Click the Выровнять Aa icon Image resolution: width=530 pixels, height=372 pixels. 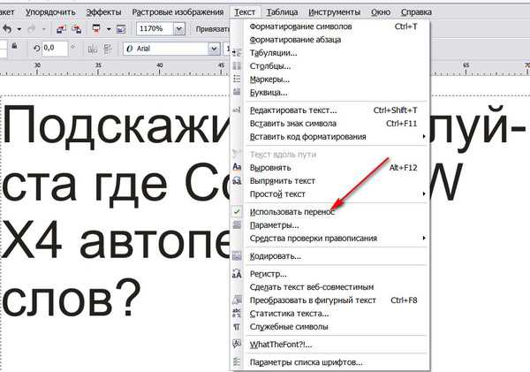(237, 167)
